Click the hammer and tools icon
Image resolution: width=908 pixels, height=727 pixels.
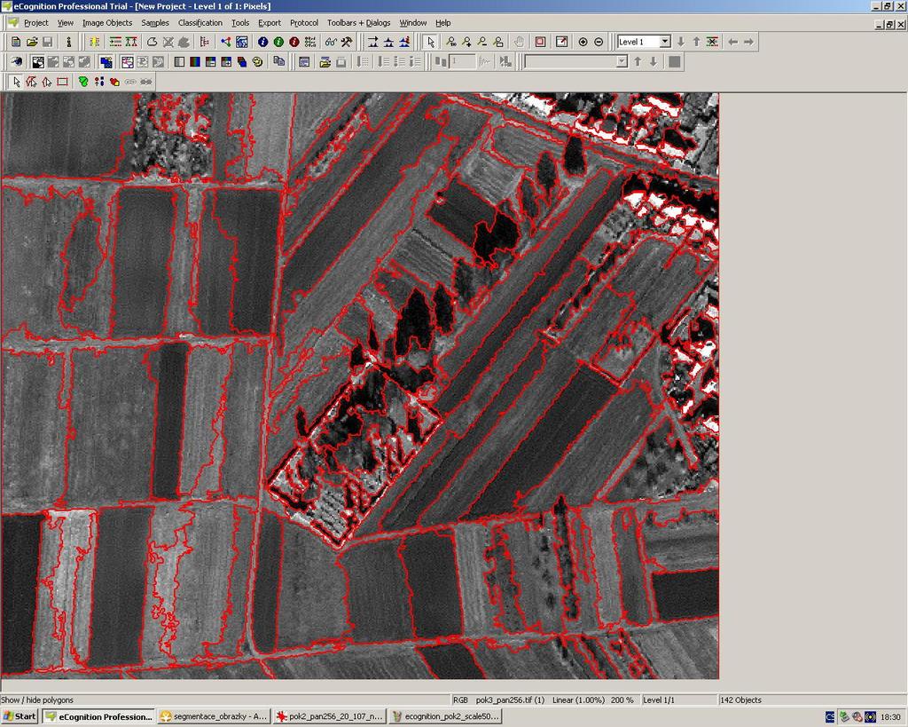(x=347, y=42)
